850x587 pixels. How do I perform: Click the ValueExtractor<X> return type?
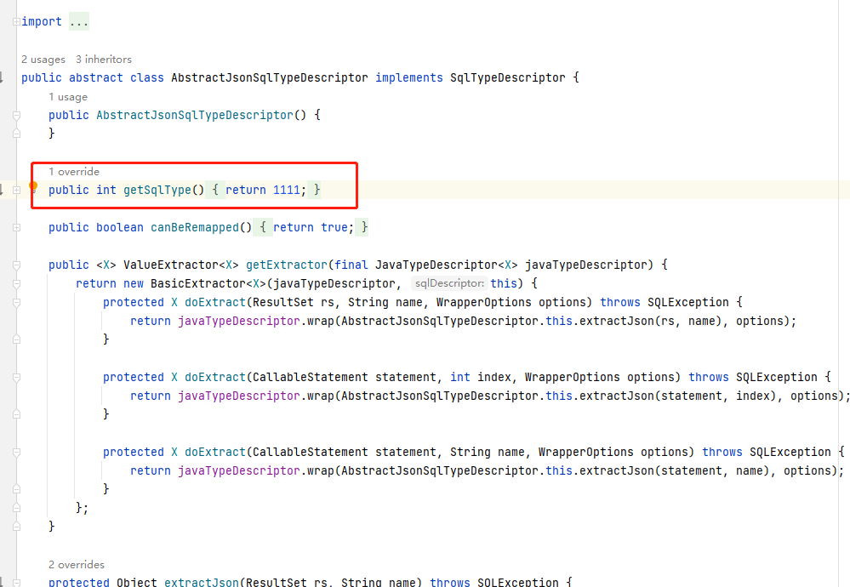(x=181, y=265)
